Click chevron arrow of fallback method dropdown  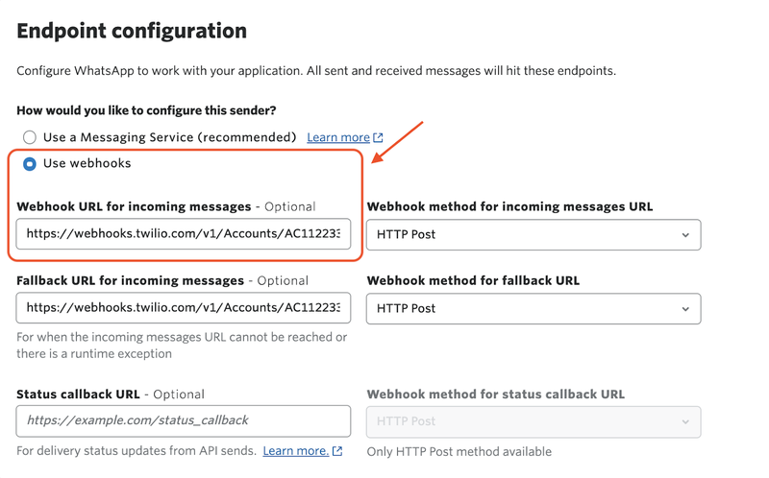coord(685,309)
